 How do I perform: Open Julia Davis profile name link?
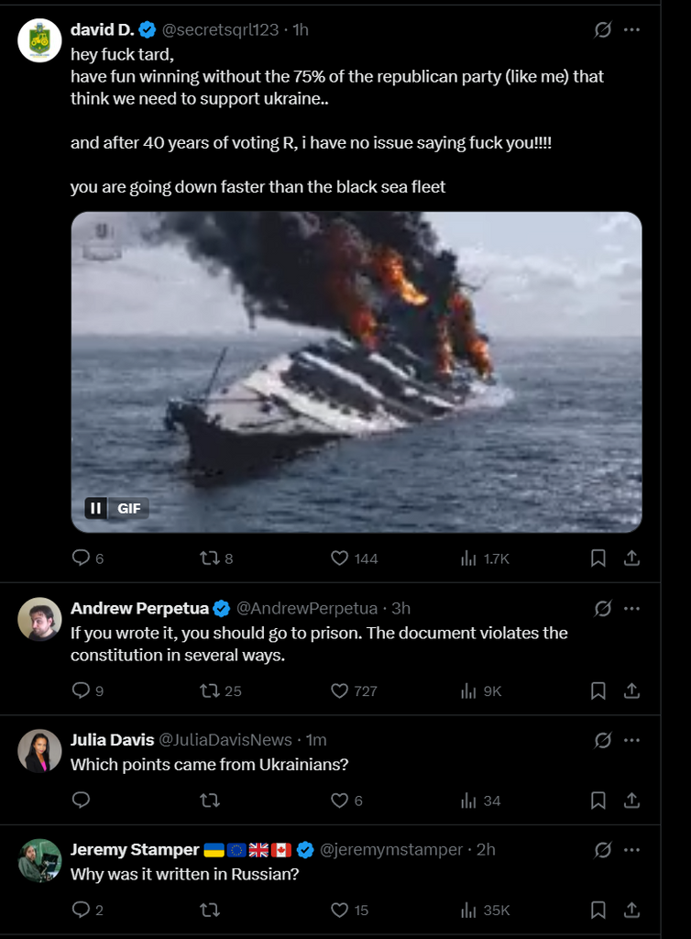[x=112, y=740]
